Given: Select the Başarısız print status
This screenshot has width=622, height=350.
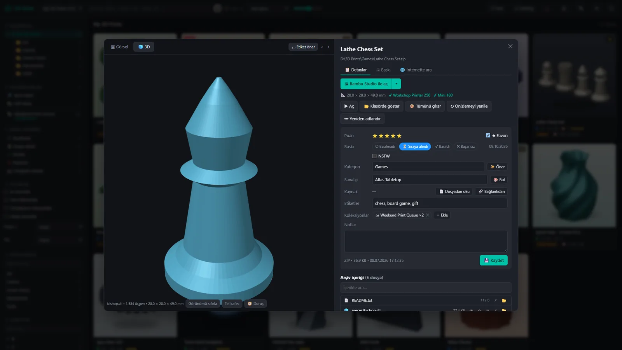Looking at the screenshot, I should 465,147.
